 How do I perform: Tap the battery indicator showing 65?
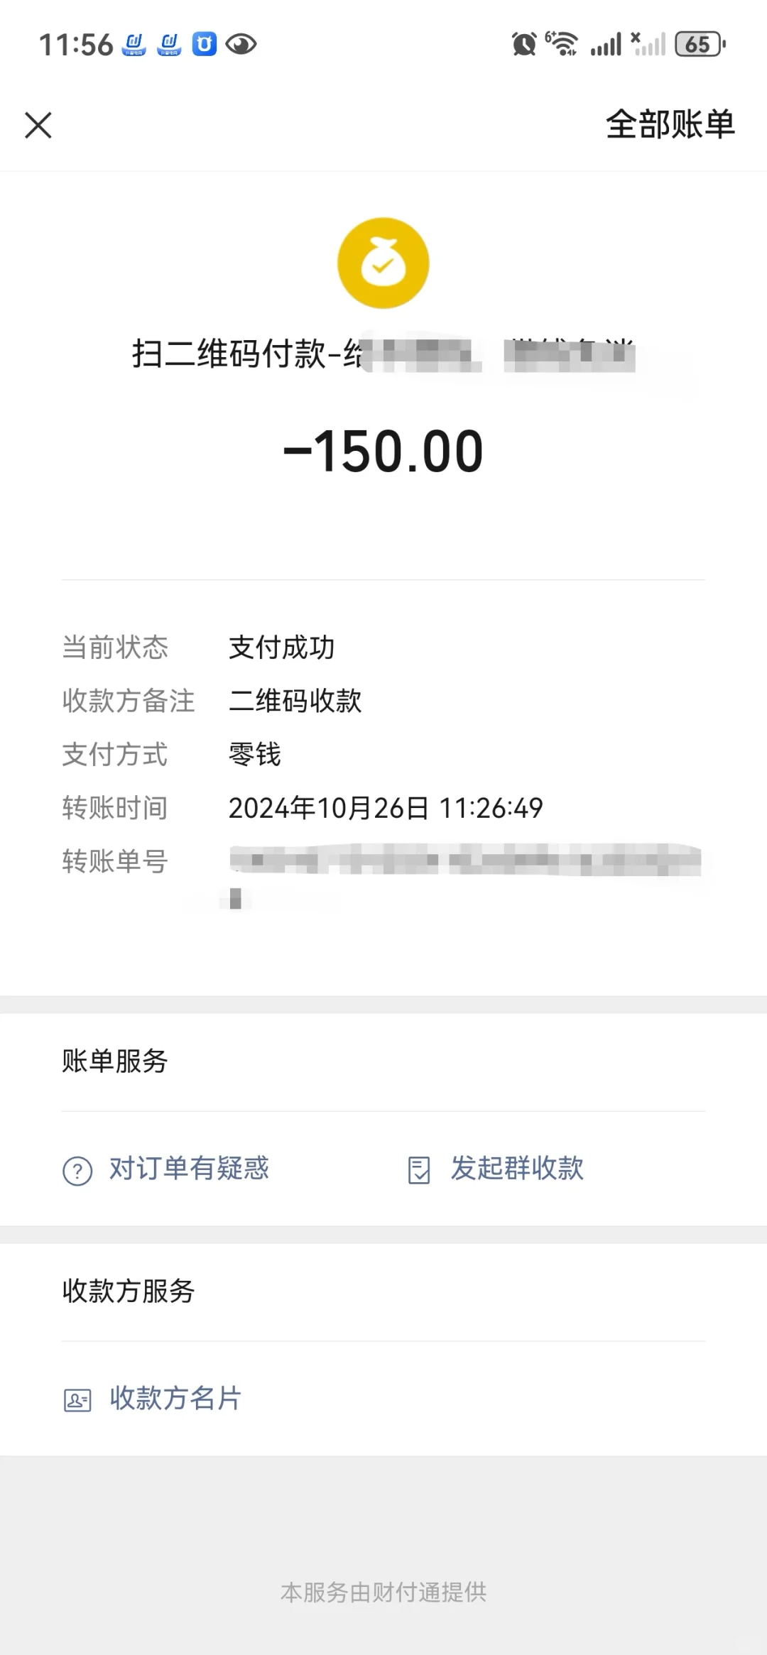point(700,44)
